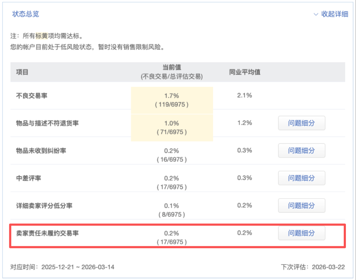Click the chevron icon beside 收起详细
This screenshot has width=356, height=280.
tap(316, 14)
